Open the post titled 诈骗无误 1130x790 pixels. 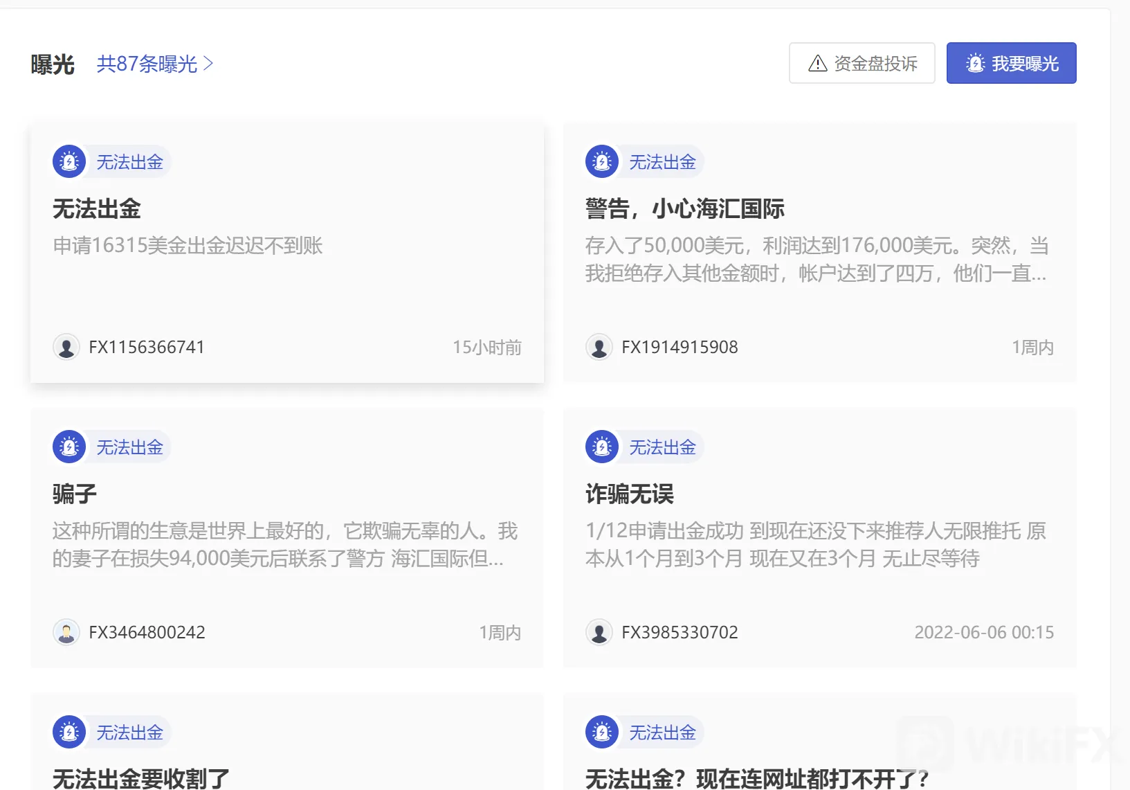coord(630,494)
